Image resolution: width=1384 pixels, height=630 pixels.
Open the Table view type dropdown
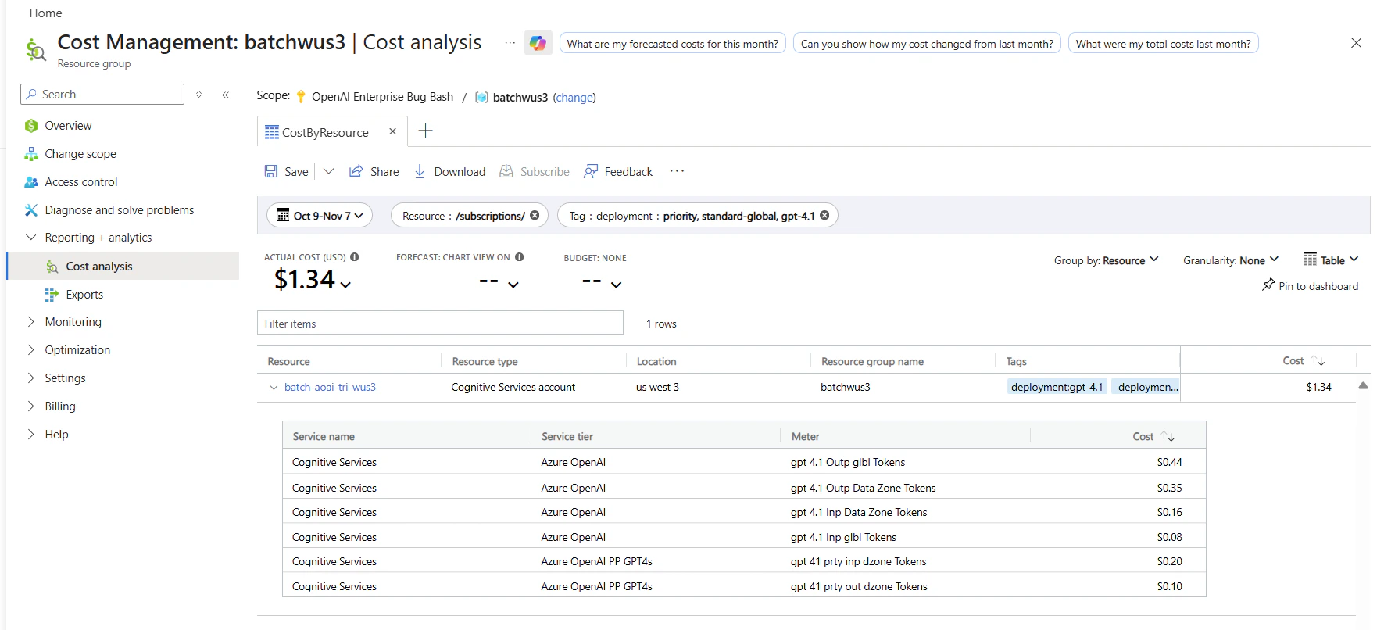point(1331,260)
